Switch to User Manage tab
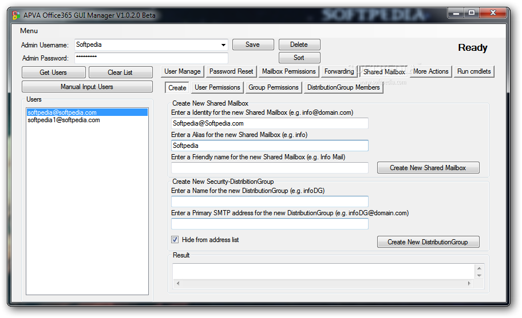The image size is (522, 318). 183,71
